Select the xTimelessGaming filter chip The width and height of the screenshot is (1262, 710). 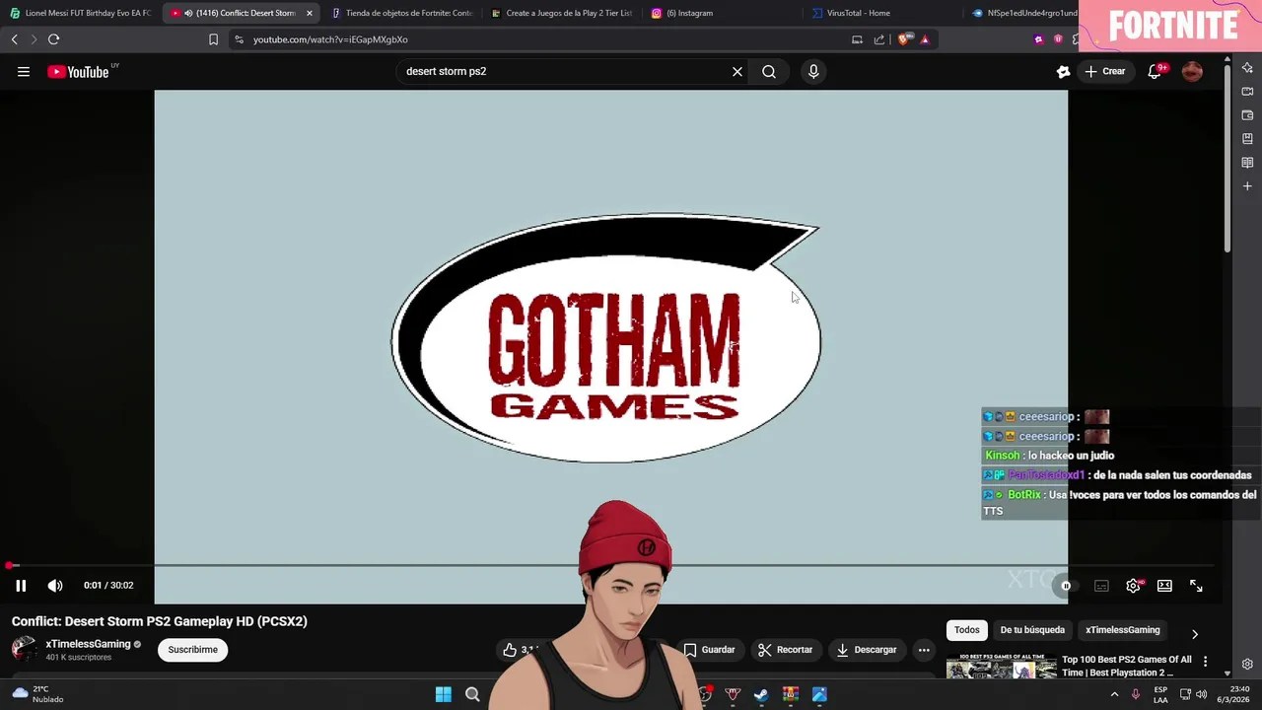coord(1122,630)
